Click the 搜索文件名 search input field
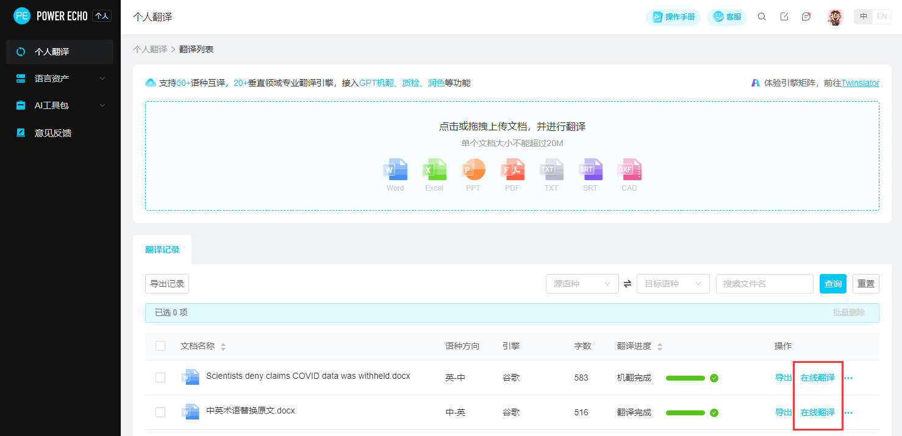Viewport: 902px width, 436px height. click(764, 284)
